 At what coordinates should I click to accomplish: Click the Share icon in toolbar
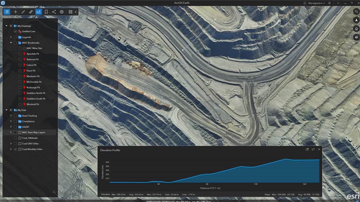point(54,12)
